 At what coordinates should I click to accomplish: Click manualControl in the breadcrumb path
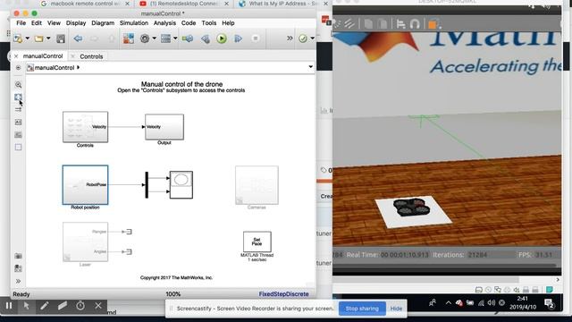[54, 68]
